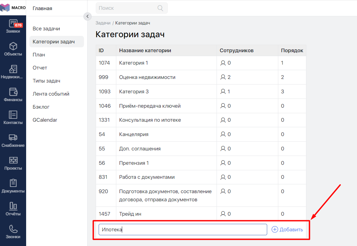357x246 pixels.
Task: Open the Финансы wallet icon
Action: (x=13, y=92)
